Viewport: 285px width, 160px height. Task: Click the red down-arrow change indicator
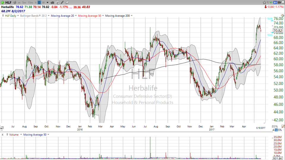coord(265,7)
